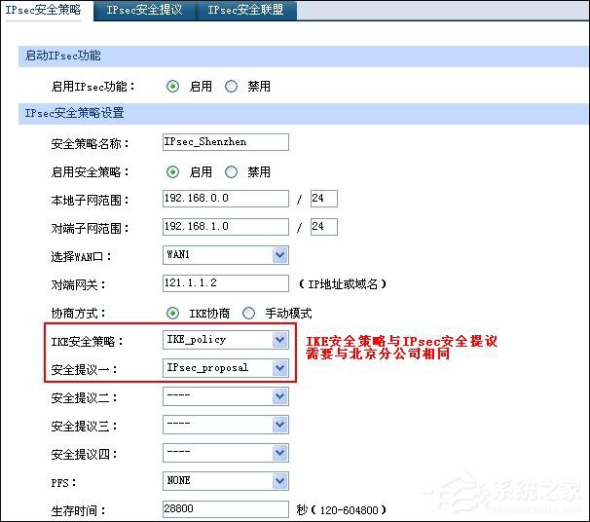Viewport: 590px width, 522px height.
Task: Click the 本地子网范围 mask field 24
Action: click(x=324, y=199)
